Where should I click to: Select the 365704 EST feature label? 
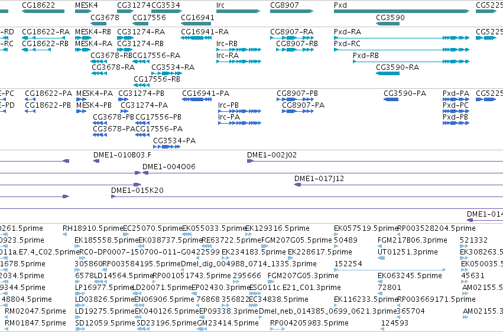tap(411, 311)
